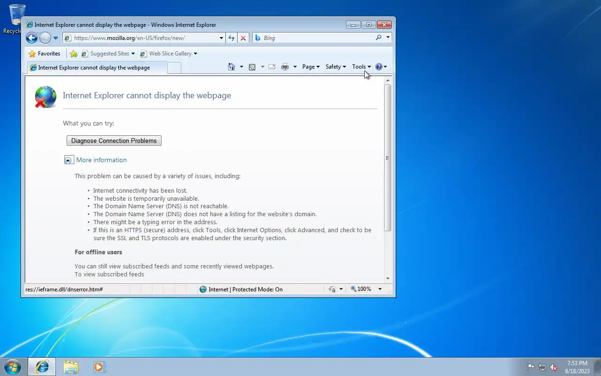Open the search provider dropdown arrow
This screenshot has width=601, height=376.
click(x=388, y=38)
